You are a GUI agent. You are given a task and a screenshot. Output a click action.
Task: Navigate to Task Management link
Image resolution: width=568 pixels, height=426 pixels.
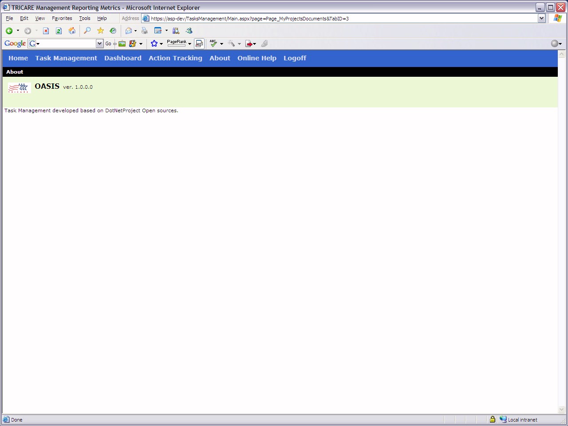coord(66,58)
